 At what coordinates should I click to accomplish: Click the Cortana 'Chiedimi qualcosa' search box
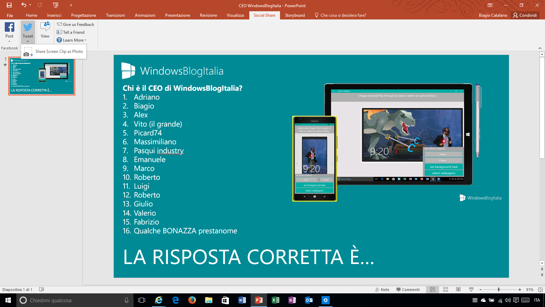pyautogui.click(x=75, y=300)
